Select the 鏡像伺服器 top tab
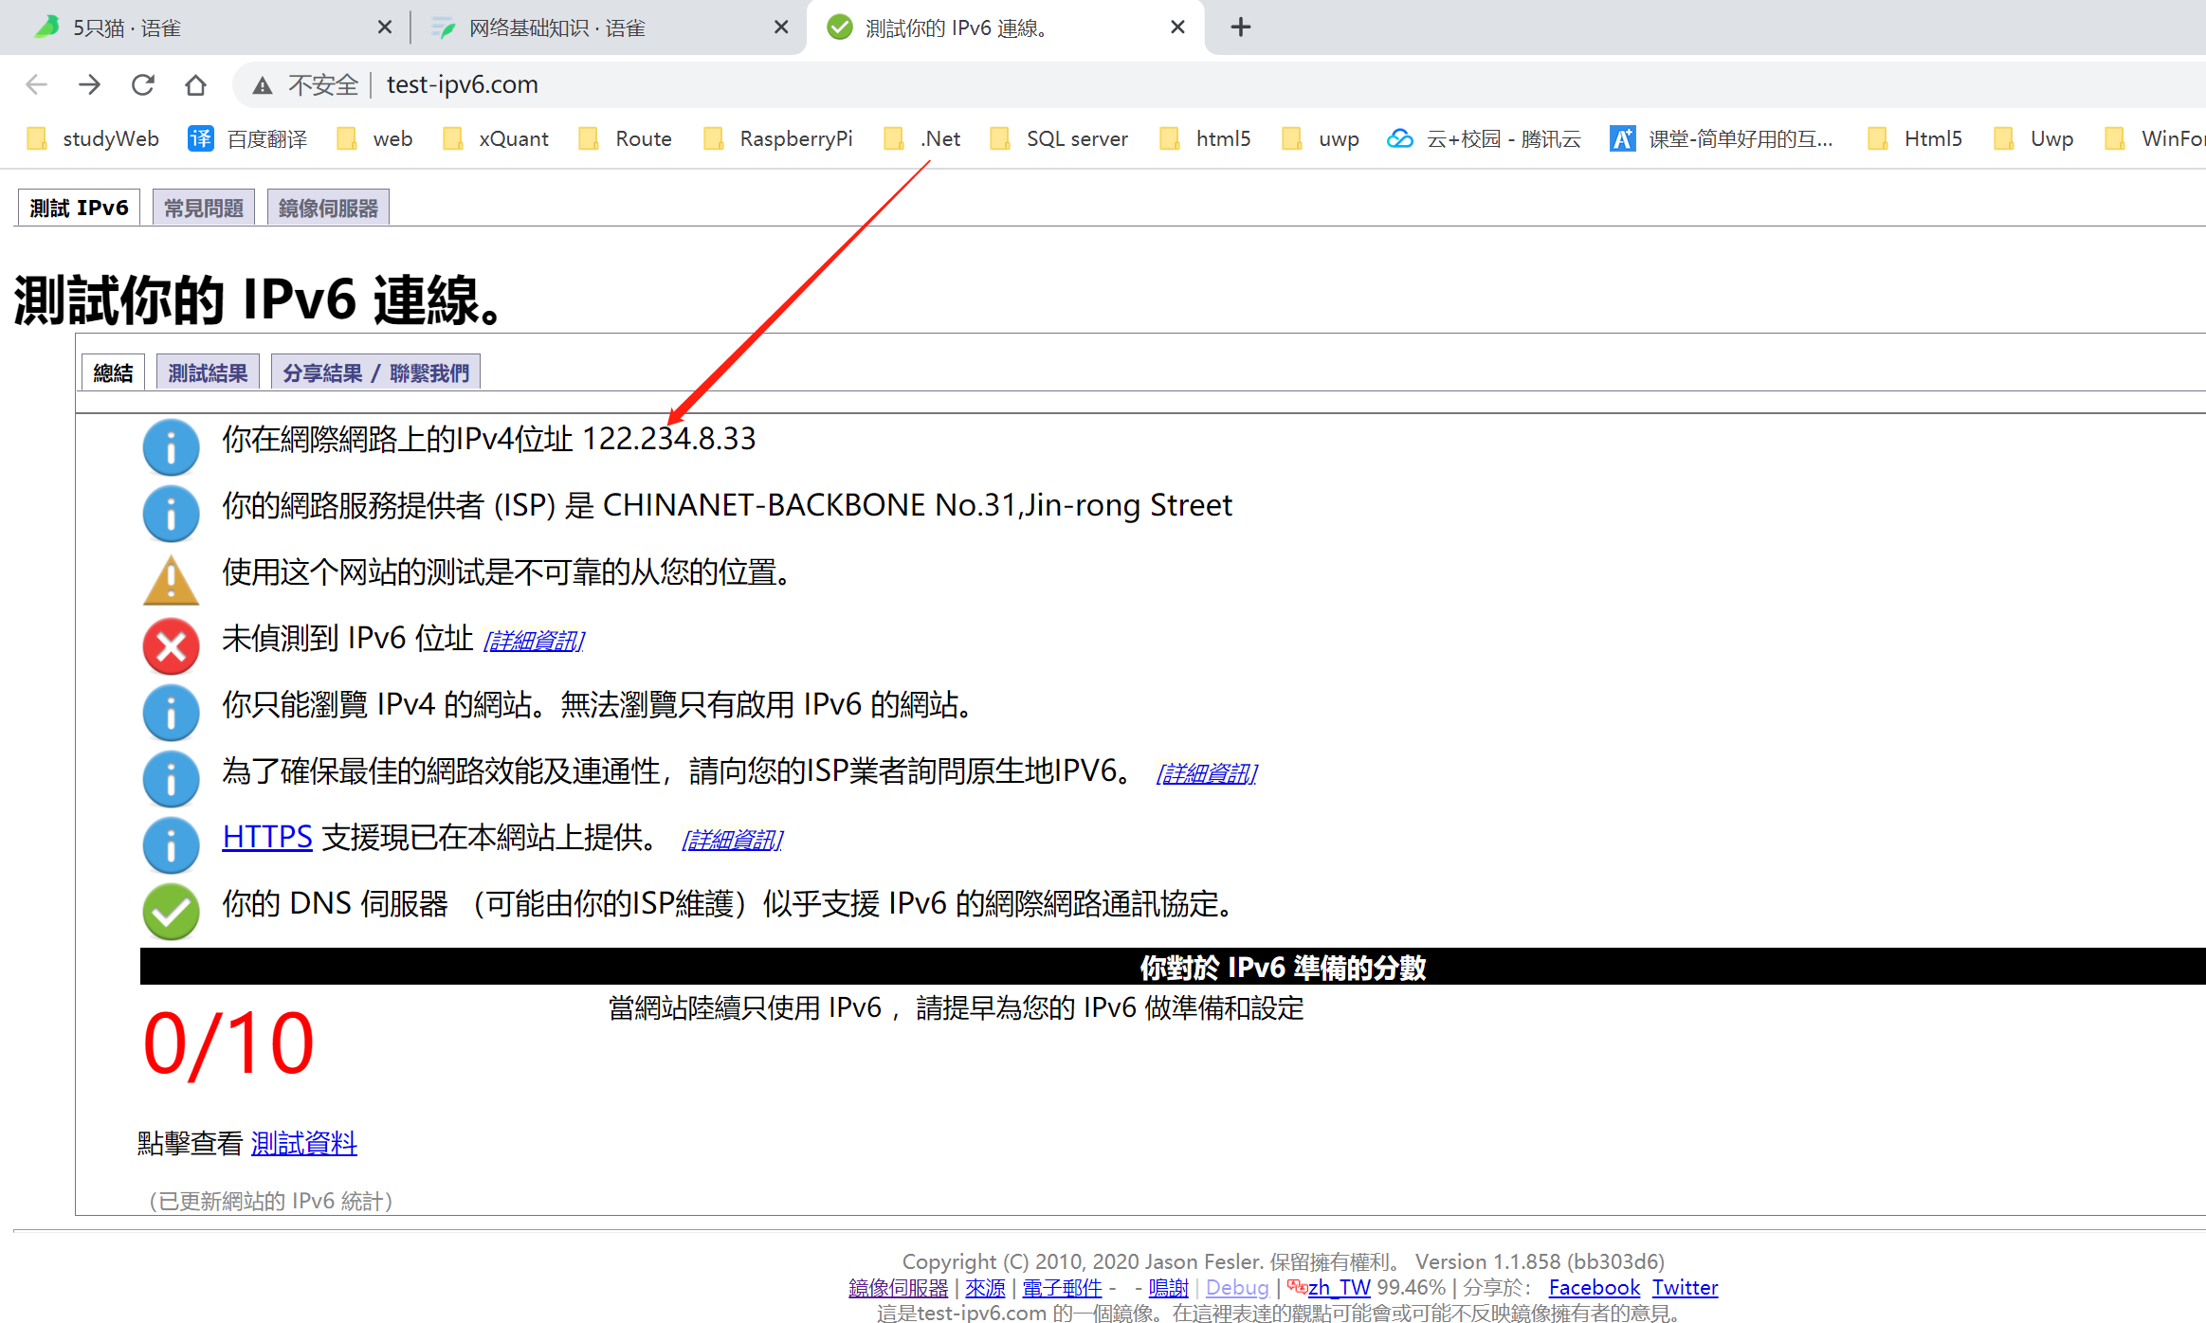Viewport: 2206px width, 1323px height. [328, 208]
